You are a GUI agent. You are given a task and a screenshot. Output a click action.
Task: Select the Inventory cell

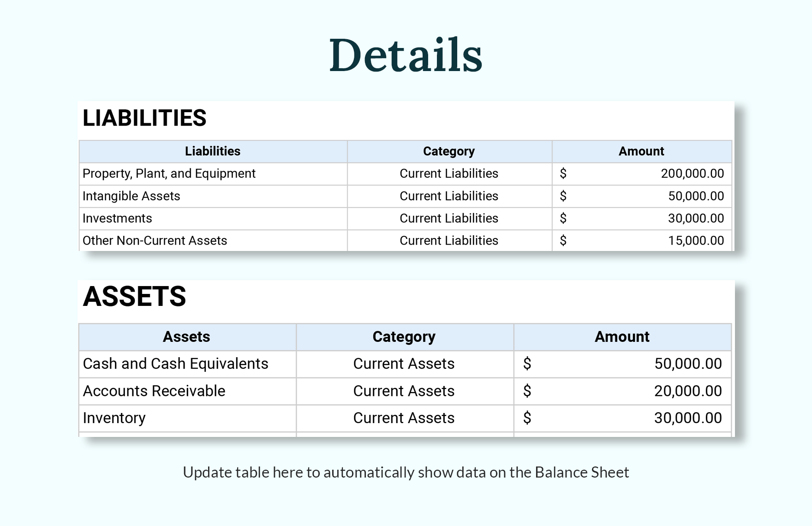pyautogui.click(x=113, y=418)
